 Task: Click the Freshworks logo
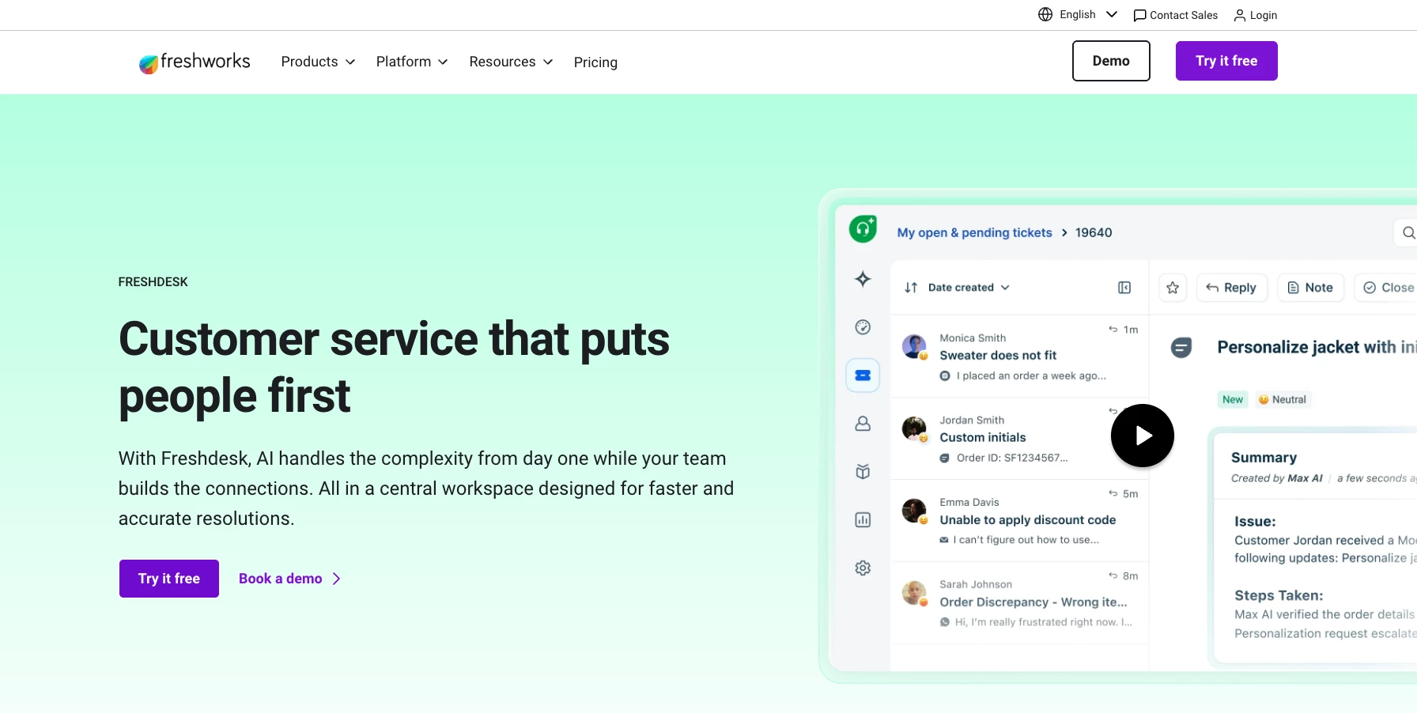pyautogui.click(x=195, y=62)
